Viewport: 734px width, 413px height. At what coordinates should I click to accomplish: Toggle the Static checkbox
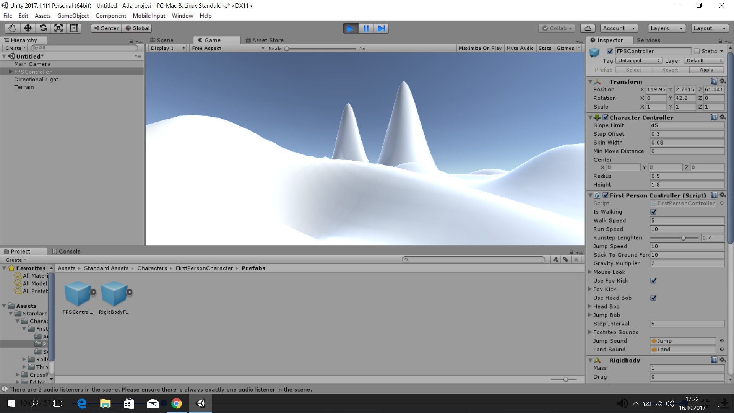[697, 51]
